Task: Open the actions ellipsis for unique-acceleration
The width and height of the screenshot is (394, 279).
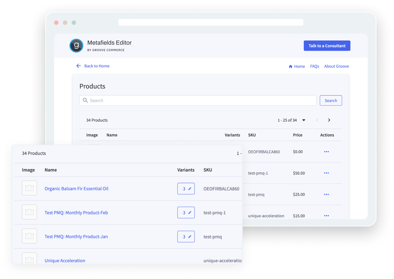Action: pyautogui.click(x=326, y=215)
